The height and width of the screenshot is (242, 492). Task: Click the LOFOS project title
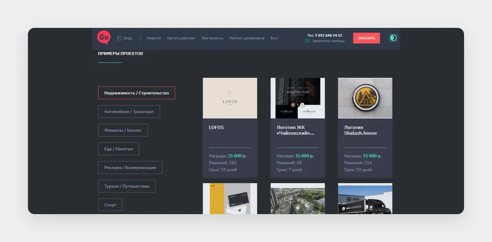(x=216, y=128)
